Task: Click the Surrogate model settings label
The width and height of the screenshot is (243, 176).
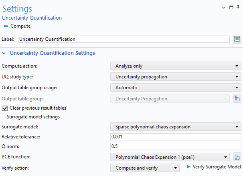Action: coord(33,117)
